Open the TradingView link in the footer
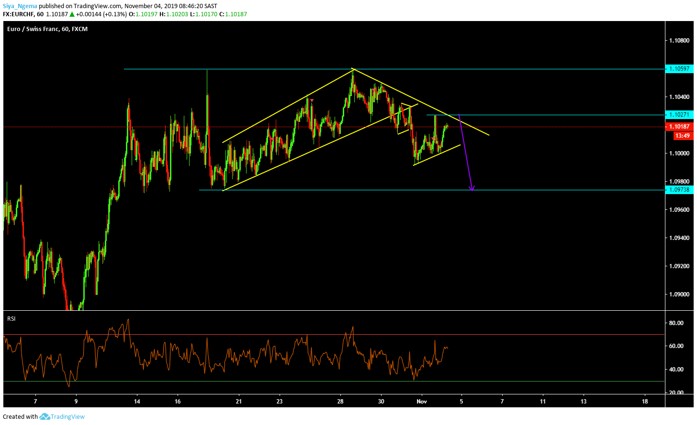697x425 pixels. point(67,416)
